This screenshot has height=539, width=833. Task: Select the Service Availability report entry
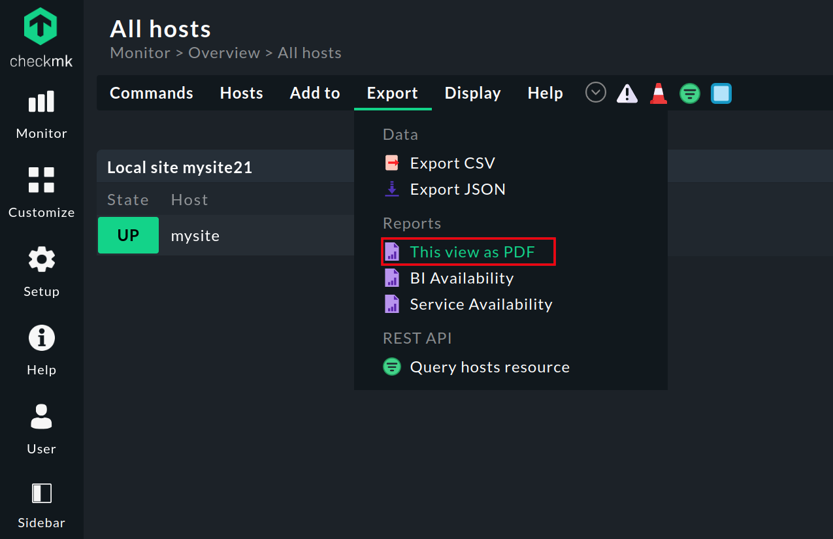(481, 304)
